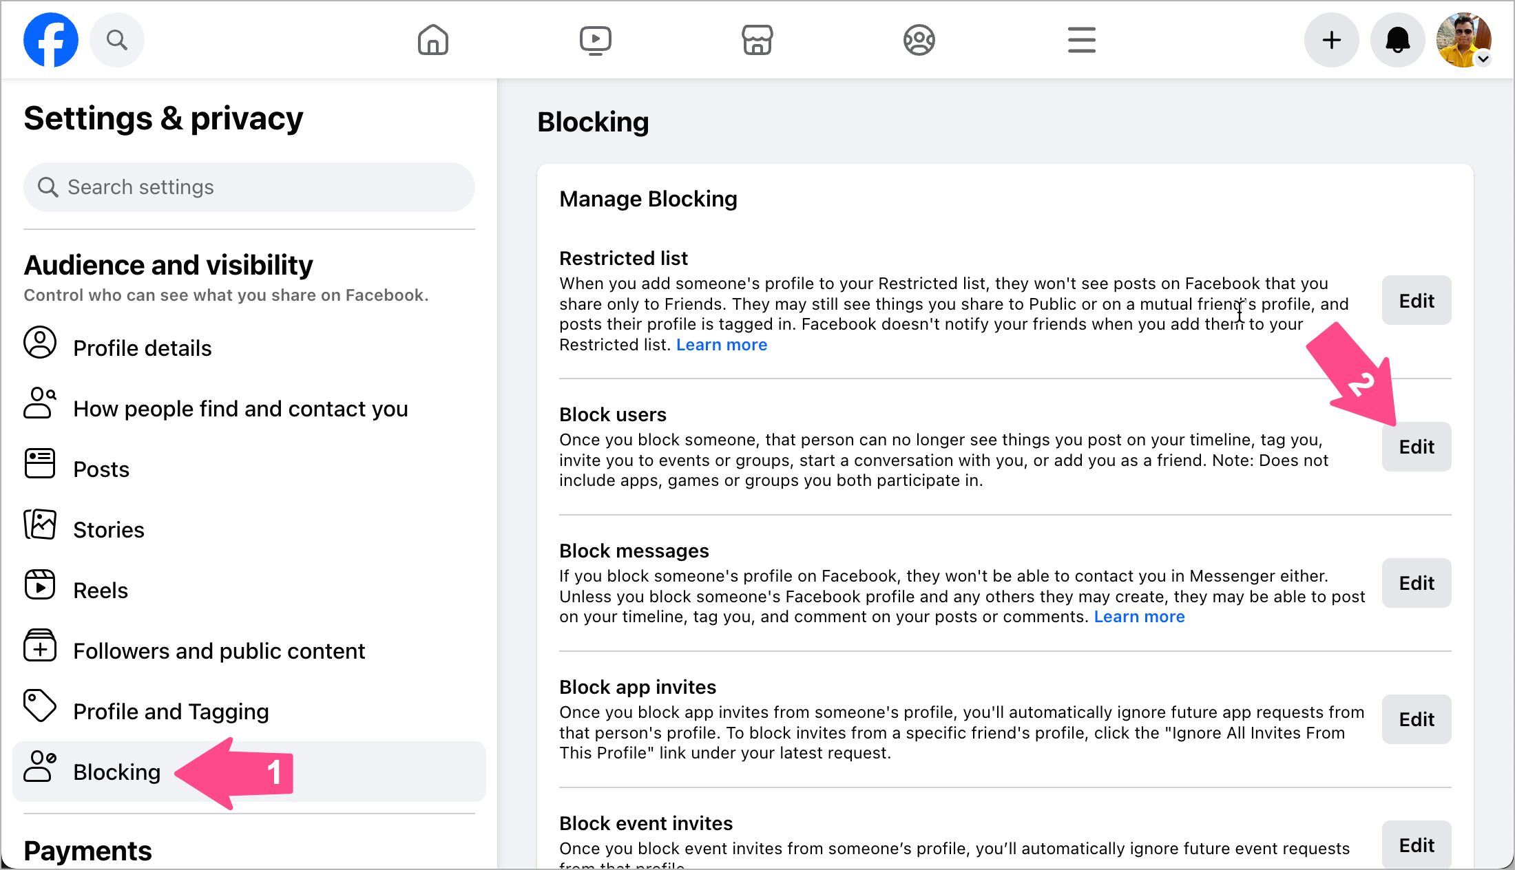The image size is (1515, 870).
Task: Open the account profile picture menu
Action: point(1464,40)
